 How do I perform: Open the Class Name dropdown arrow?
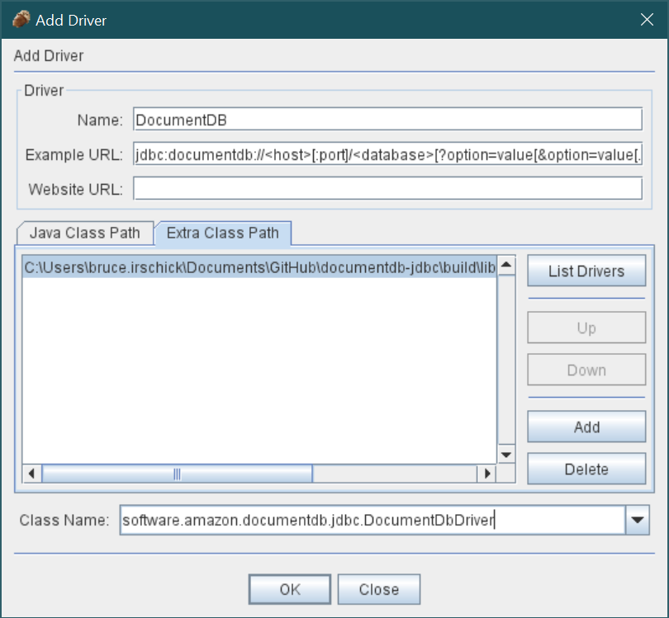tap(638, 520)
